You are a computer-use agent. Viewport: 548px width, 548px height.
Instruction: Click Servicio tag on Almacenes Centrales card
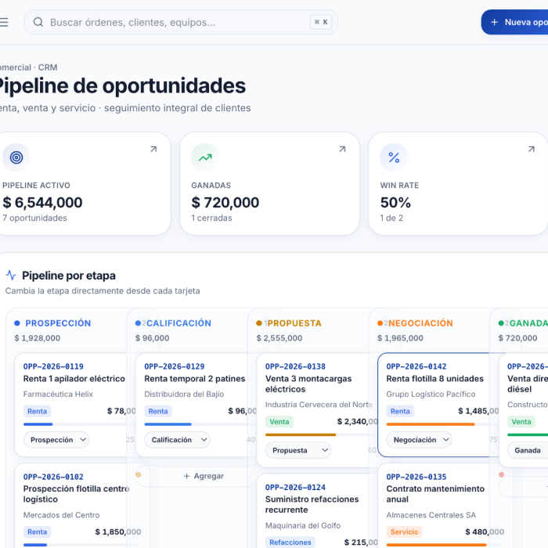[405, 532]
